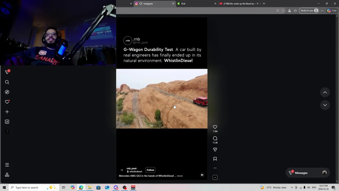Open Instagram direct messages in left sidebar
Viewport: 339px width, 191px height.
coord(7,72)
